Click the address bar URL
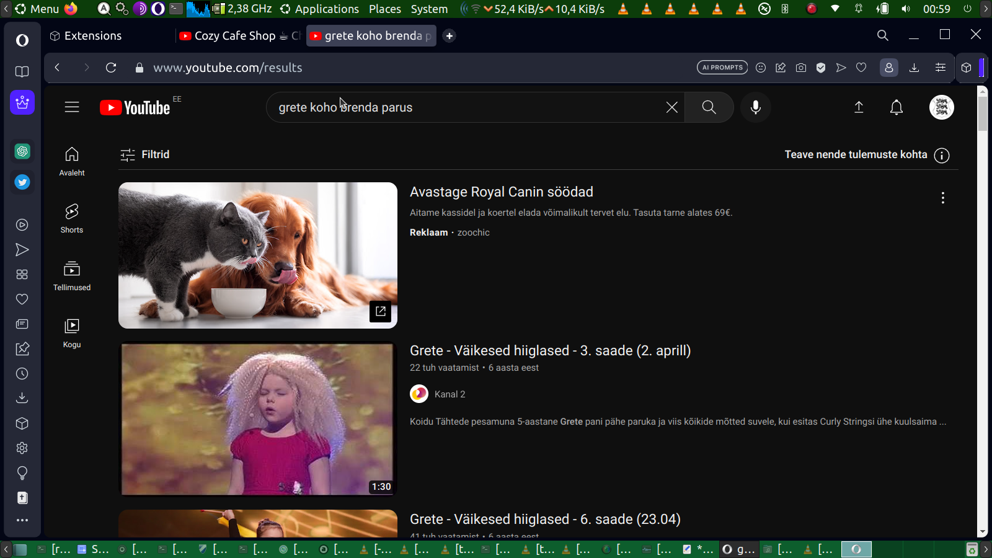992x558 pixels. click(x=228, y=68)
